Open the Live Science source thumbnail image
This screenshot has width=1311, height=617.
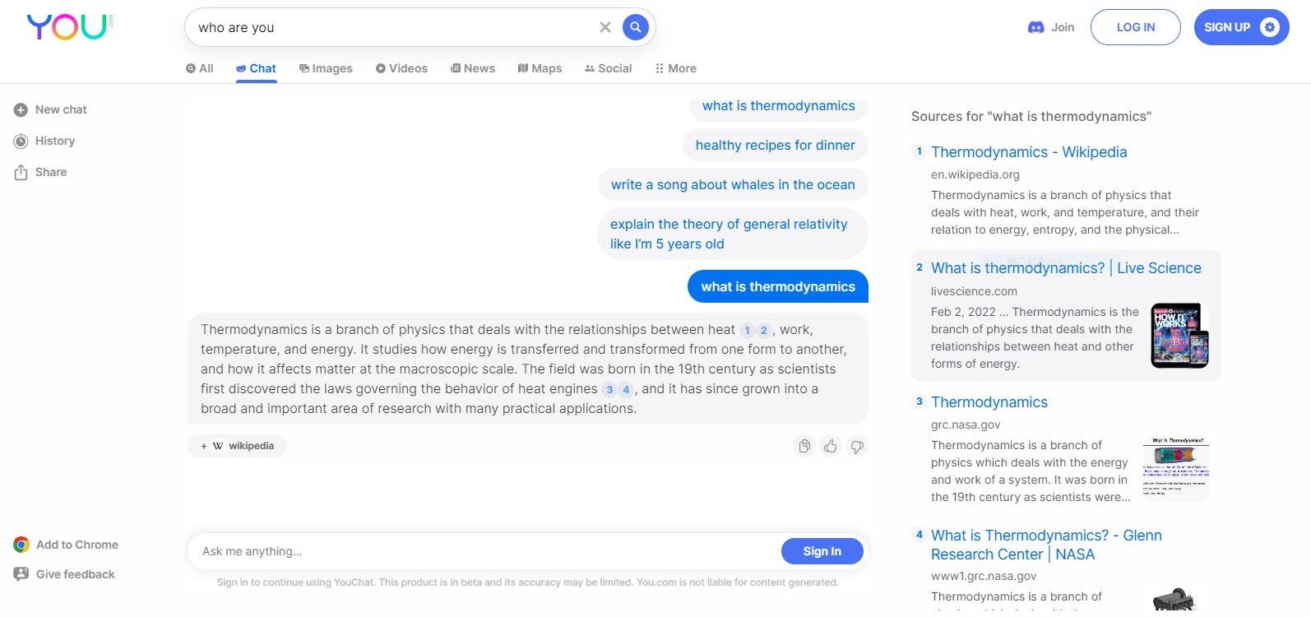pyautogui.click(x=1179, y=336)
